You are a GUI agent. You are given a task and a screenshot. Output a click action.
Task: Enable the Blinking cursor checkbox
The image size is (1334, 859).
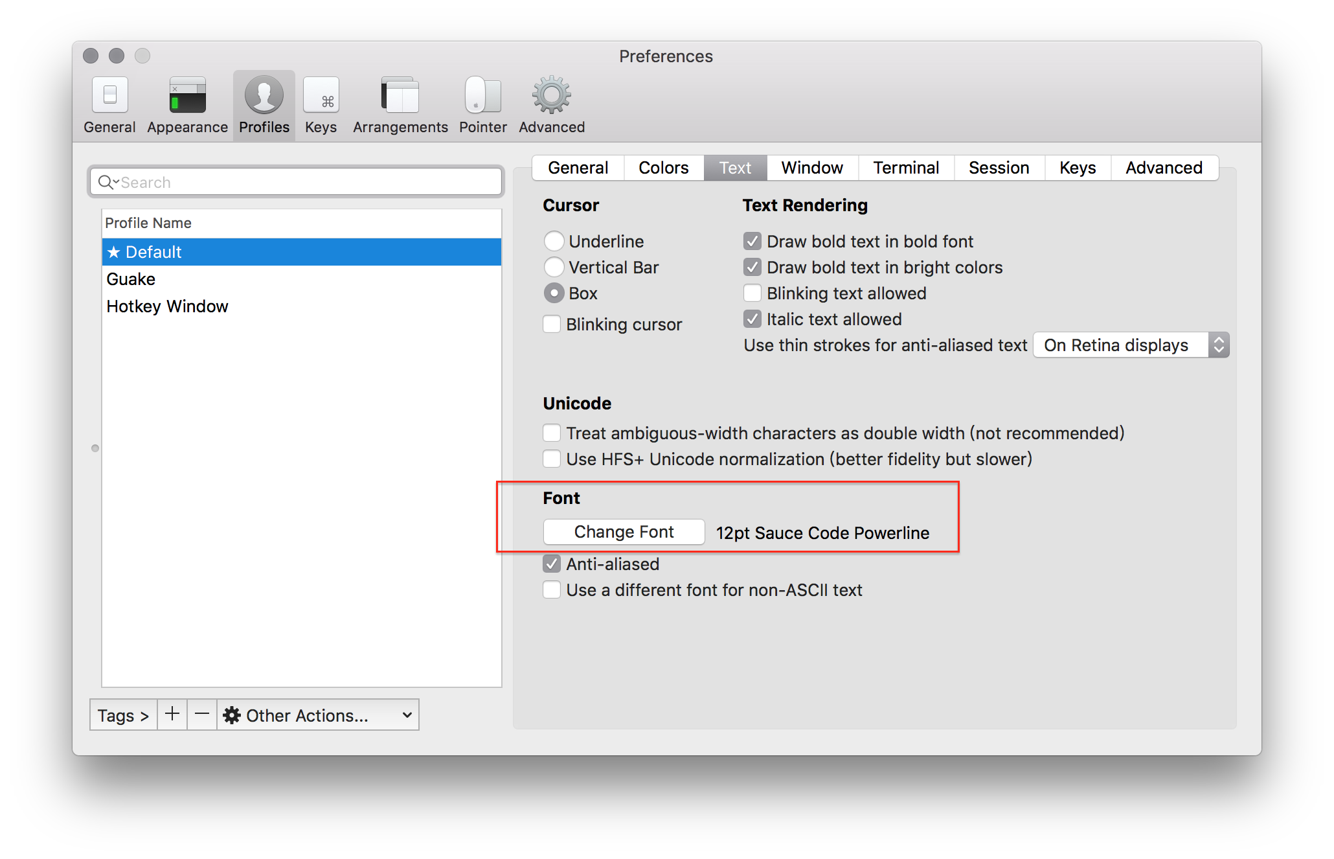coord(552,324)
